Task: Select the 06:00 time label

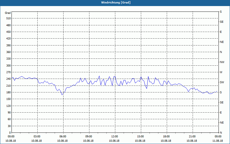Action: pyautogui.click(x=63, y=137)
